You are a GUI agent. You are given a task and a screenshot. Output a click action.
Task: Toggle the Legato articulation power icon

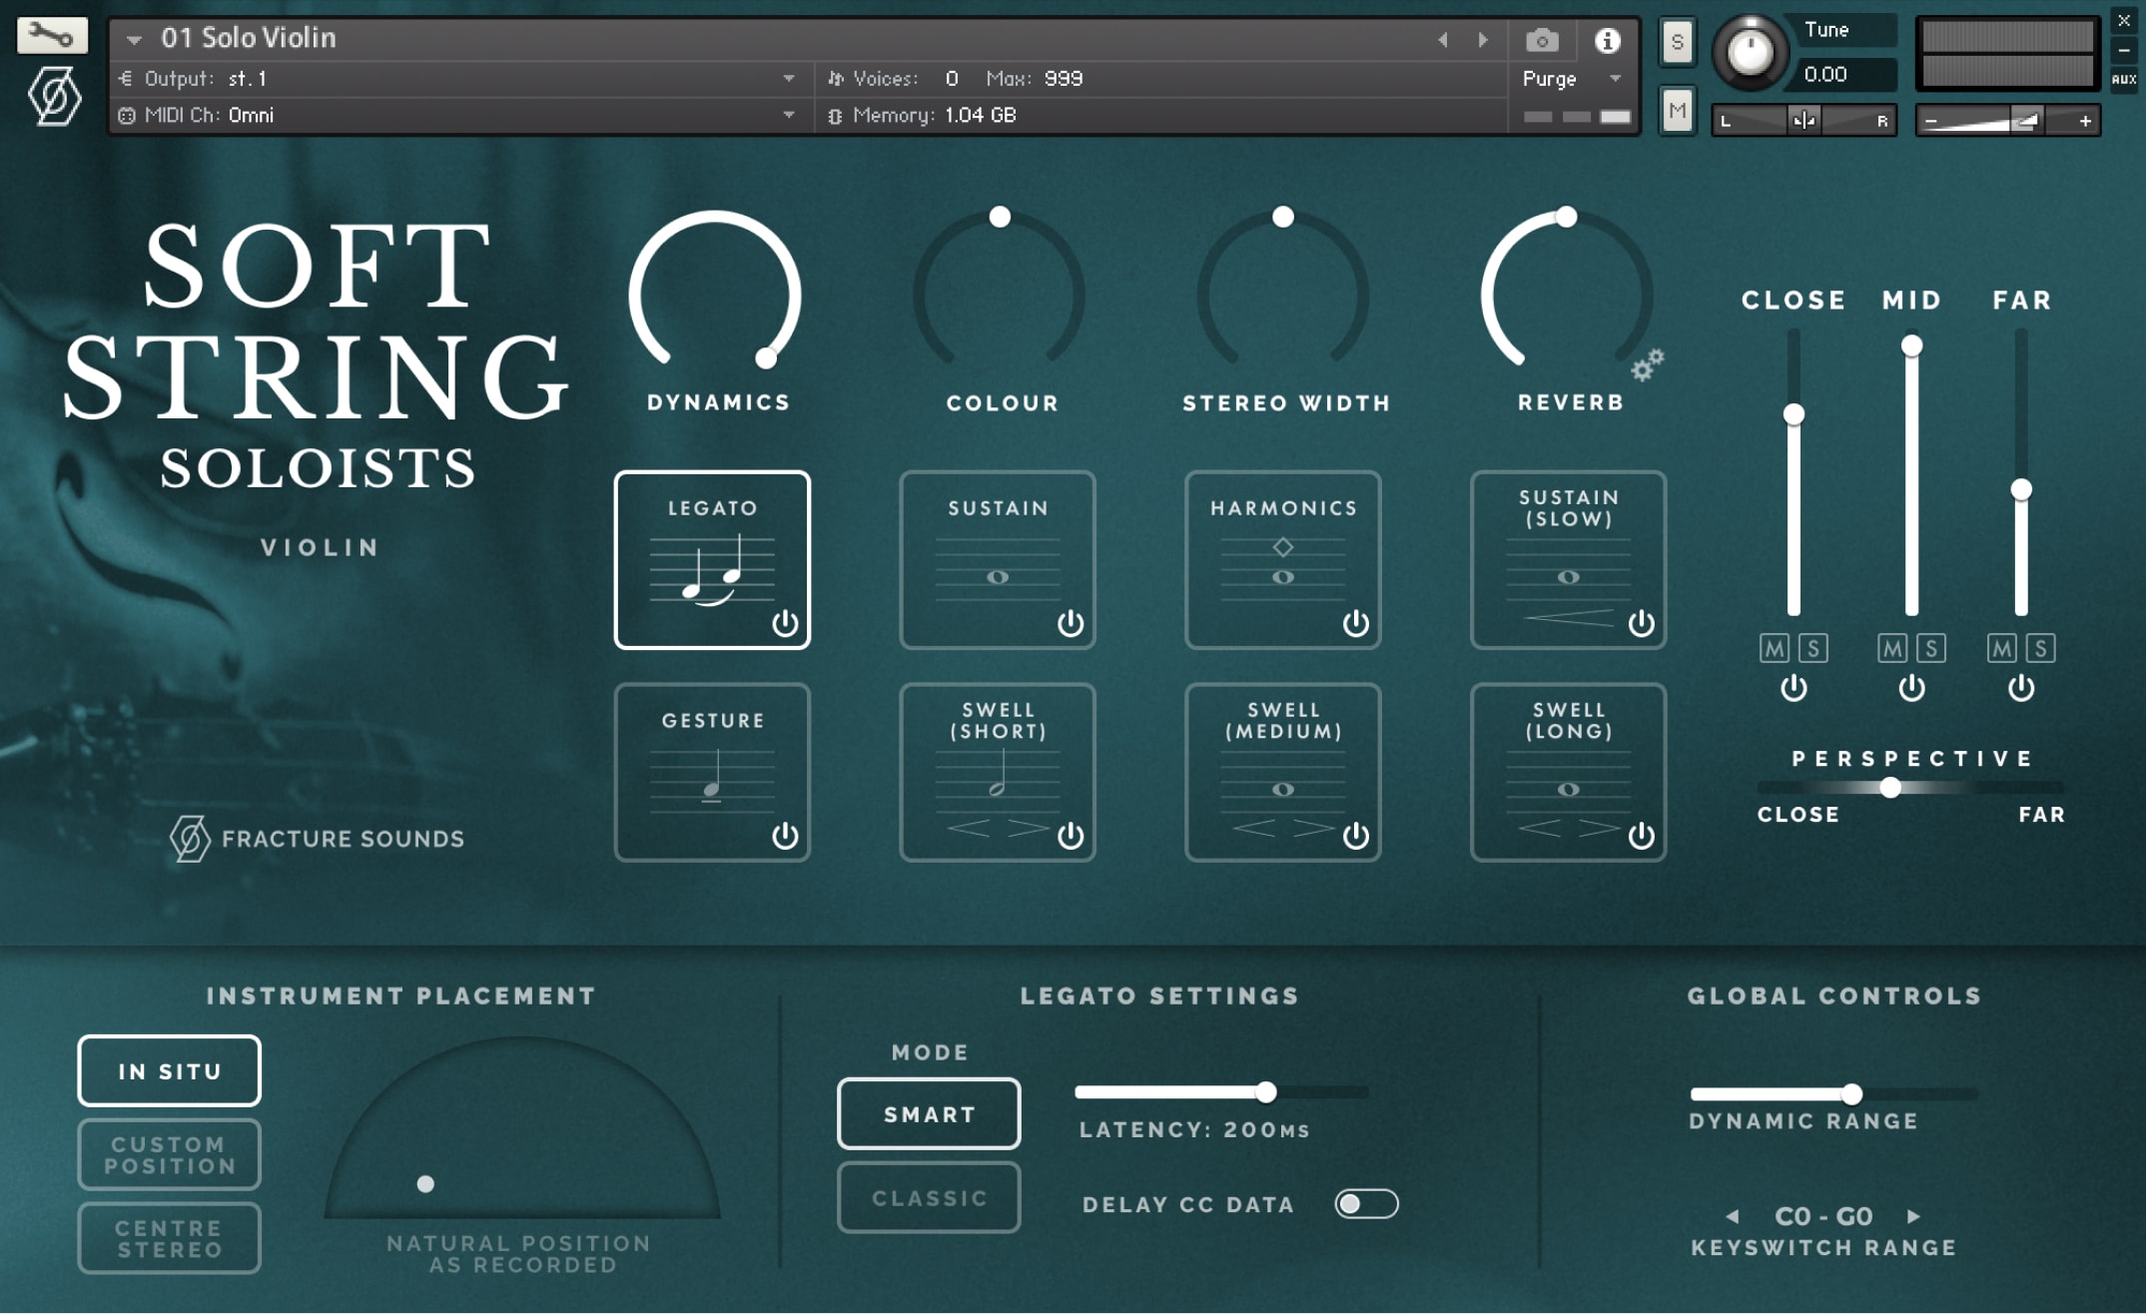point(785,623)
